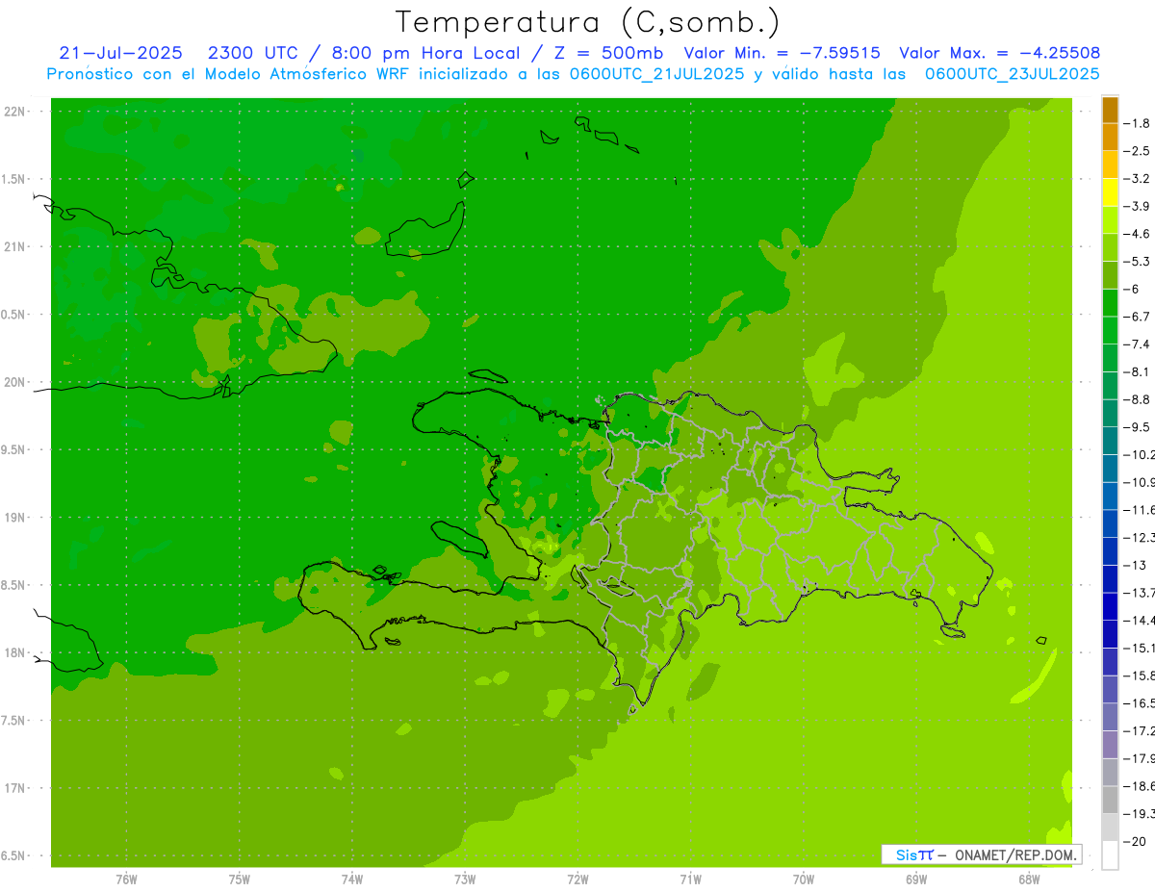Click the -3.9 legend value

click(x=1139, y=206)
